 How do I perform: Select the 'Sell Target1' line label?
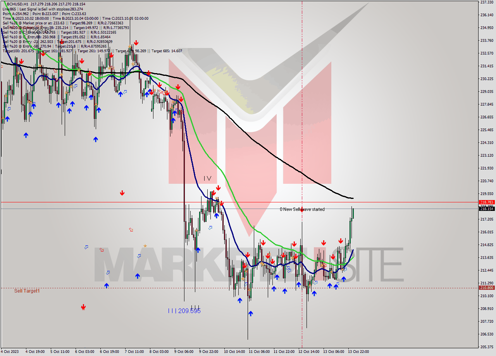click(x=27, y=291)
